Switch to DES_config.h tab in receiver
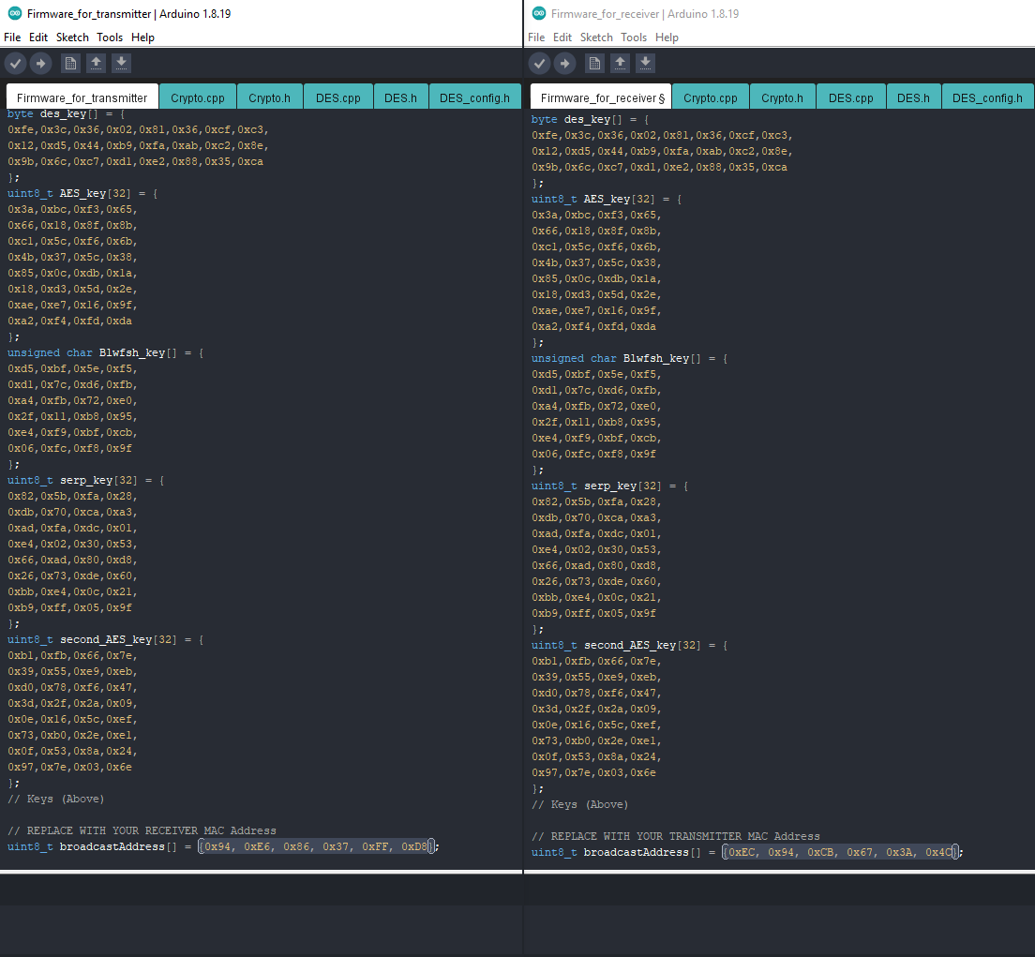This screenshot has width=1035, height=957. pyautogui.click(x=987, y=97)
